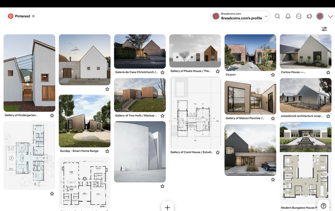Star the white curved concrete wall pin
This screenshot has height=211, width=335.
point(162,186)
